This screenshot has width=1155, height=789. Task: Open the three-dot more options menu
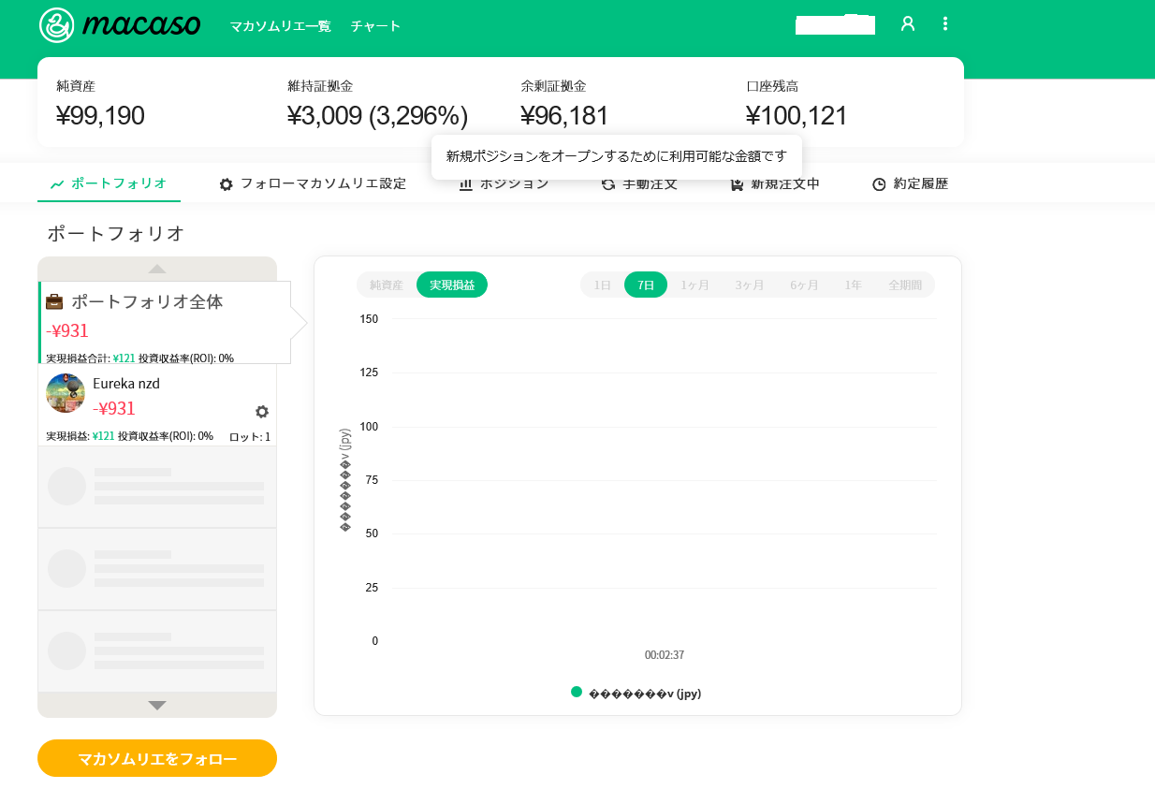(945, 24)
